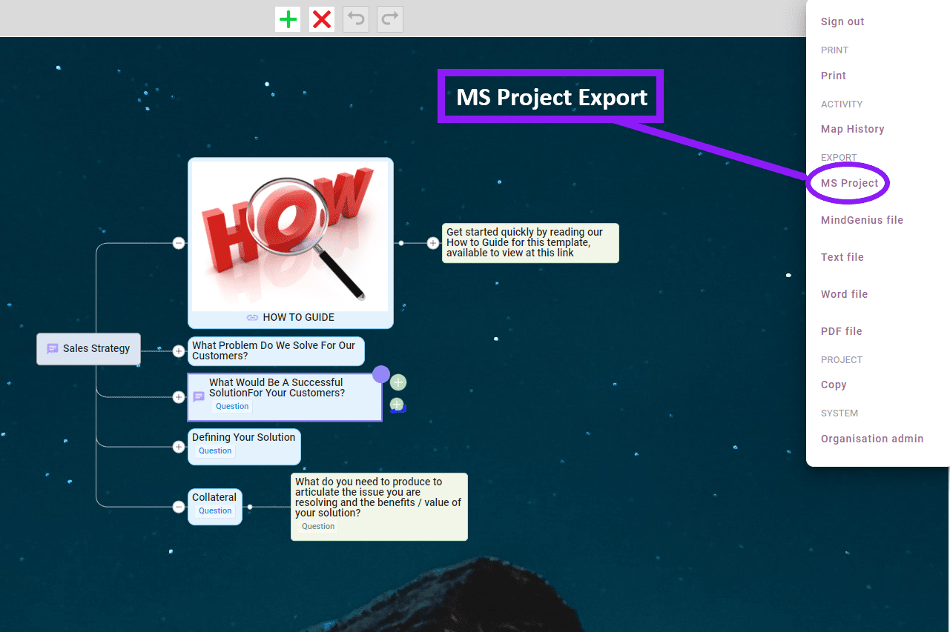Image resolution: width=950 pixels, height=632 pixels.
Task: Open Map History
Action: (853, 129)
